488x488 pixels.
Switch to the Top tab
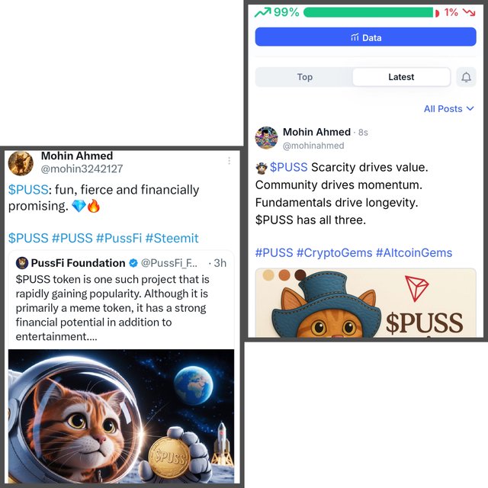(x=304, y=77)
